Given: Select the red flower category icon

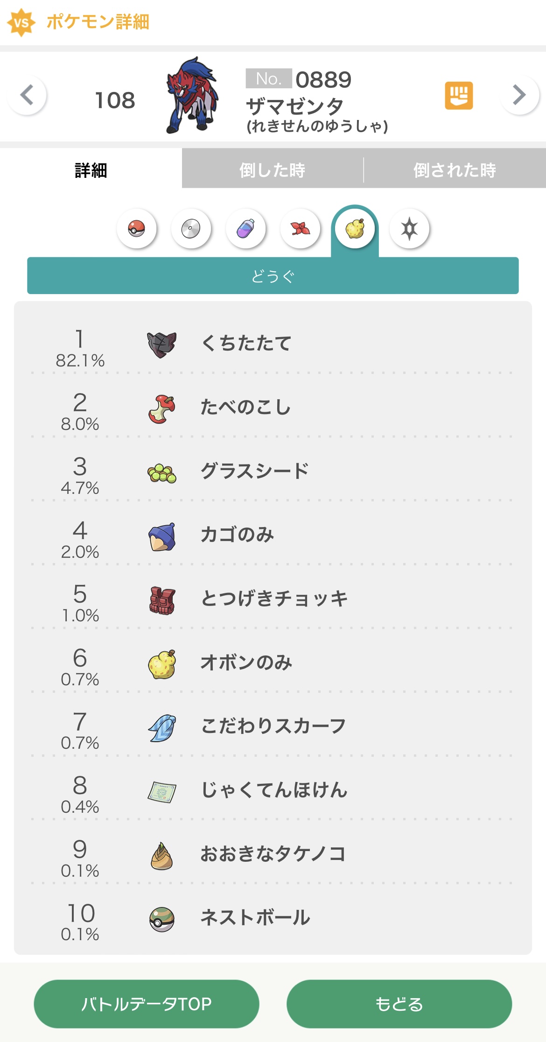Looking at the screenshot, I should [x=300, y=229].
